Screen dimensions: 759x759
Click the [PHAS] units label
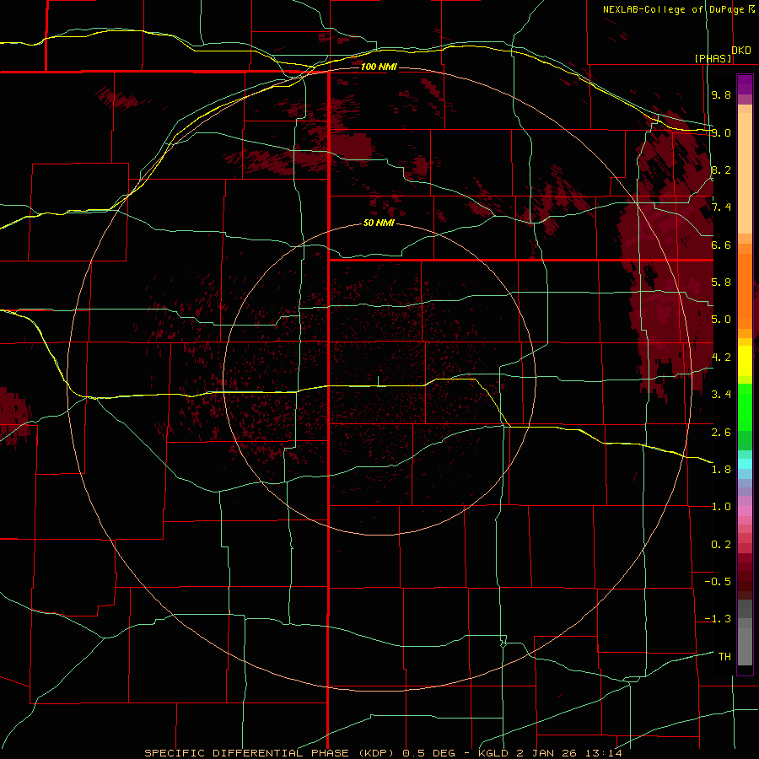tap(713, 58)
